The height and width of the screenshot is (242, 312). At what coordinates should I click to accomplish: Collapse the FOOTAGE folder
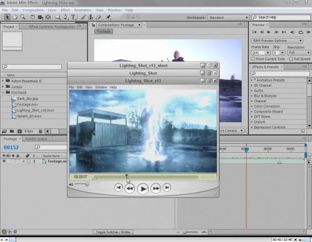coord(3,92)
